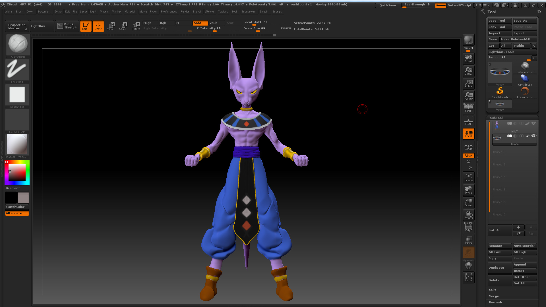The image size is (546, 307).
Task: Open the ClayBuildup brush picker
Action: click(18, 45)
